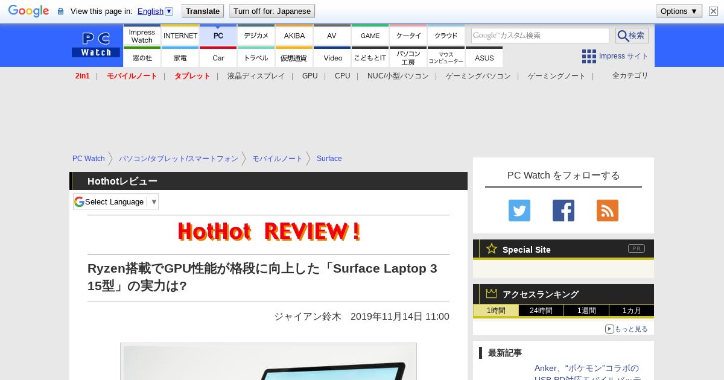Select the 1時間 ranking tab

pyautogui.click(x=496, y=311)
